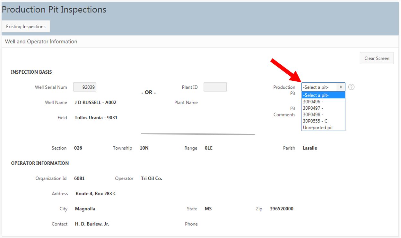Click the Well Serial Num field
This screenshot has width=401, height=238.
(x=85, y=87)
